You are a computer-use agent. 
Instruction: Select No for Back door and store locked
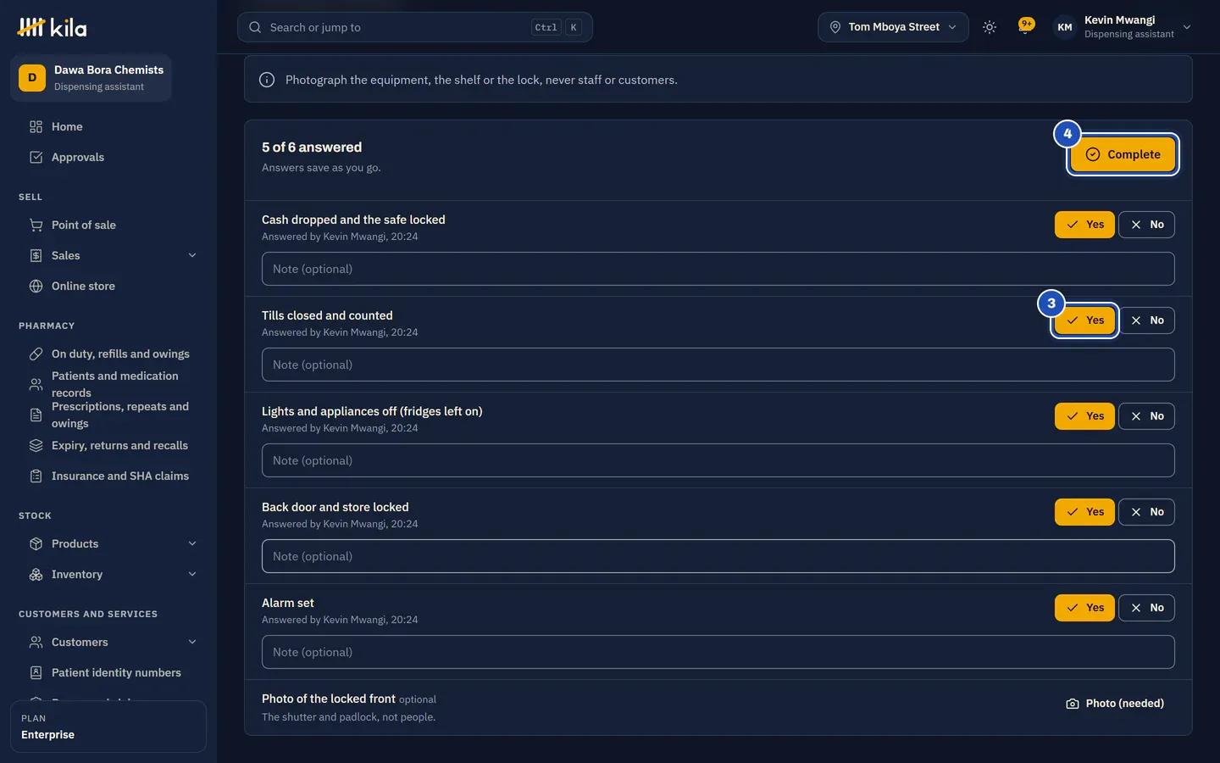coord(1146,512)
